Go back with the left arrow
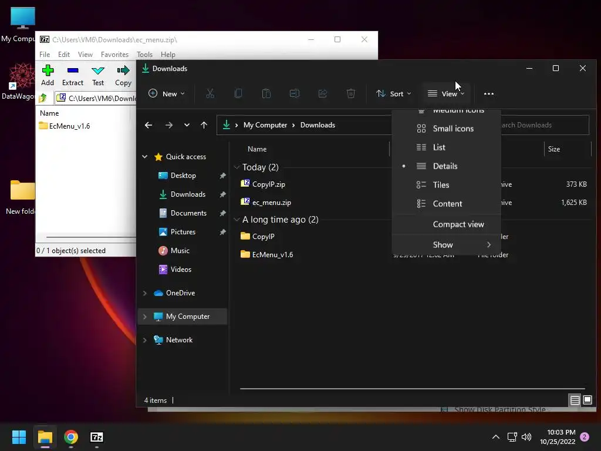 pyautogui.click(x=148, y=125)
